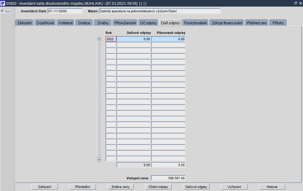Open the Základní tab

tap(24, 23)
